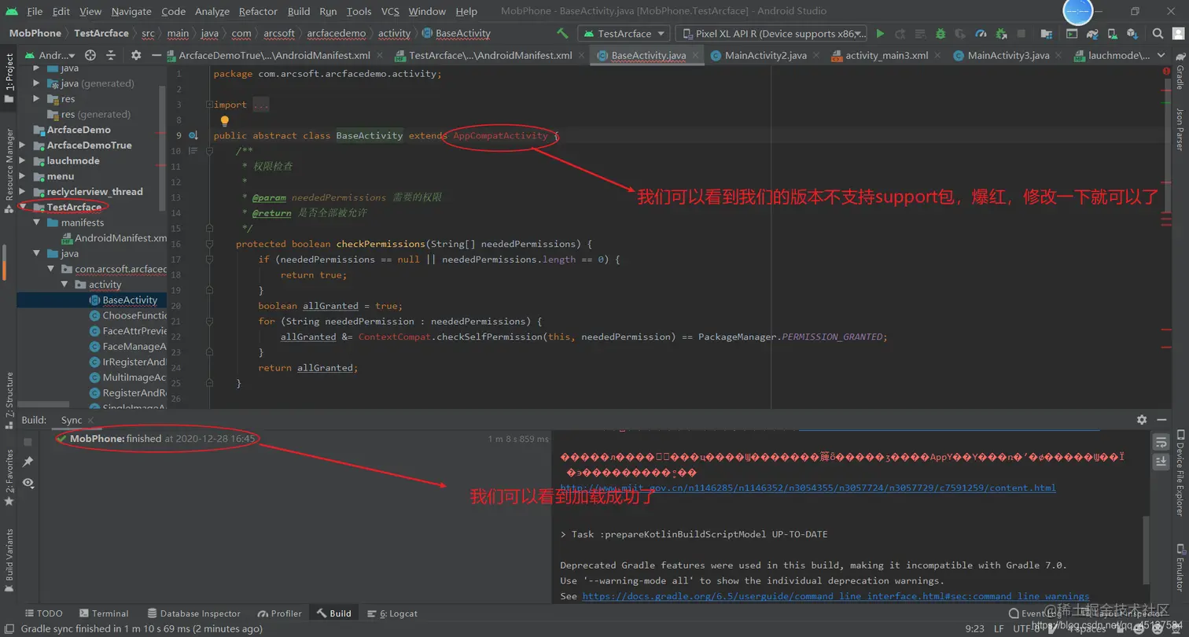The height and width of the screenshot is (637, 1189).
Task: Pin the Build tab with pin icon
Action: click(x=28, y=462)
